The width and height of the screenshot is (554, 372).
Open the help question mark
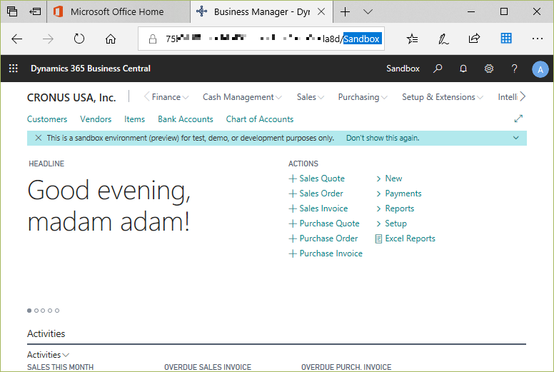point(515,68)
